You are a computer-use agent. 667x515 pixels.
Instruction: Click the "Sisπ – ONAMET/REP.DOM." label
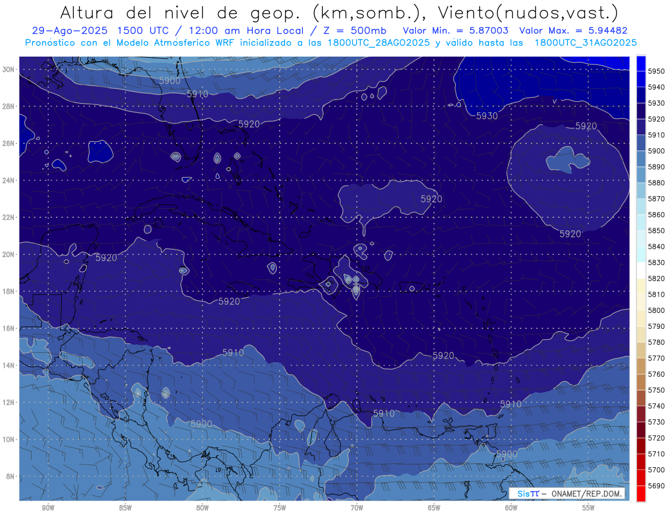click(567, 493)
